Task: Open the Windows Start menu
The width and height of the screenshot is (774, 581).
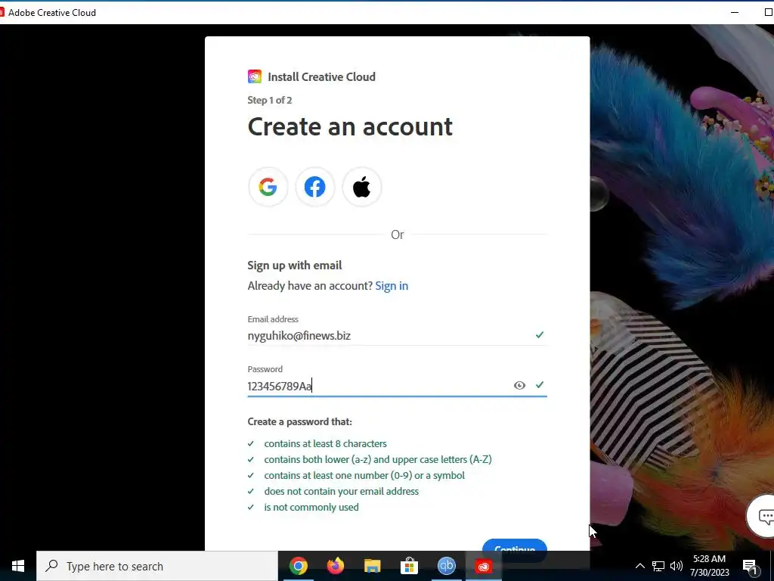Action: [x=18, y=566]
